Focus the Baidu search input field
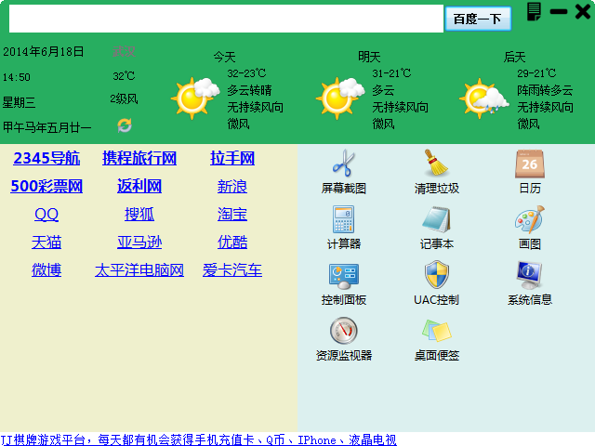 click(x=226, y=19)
